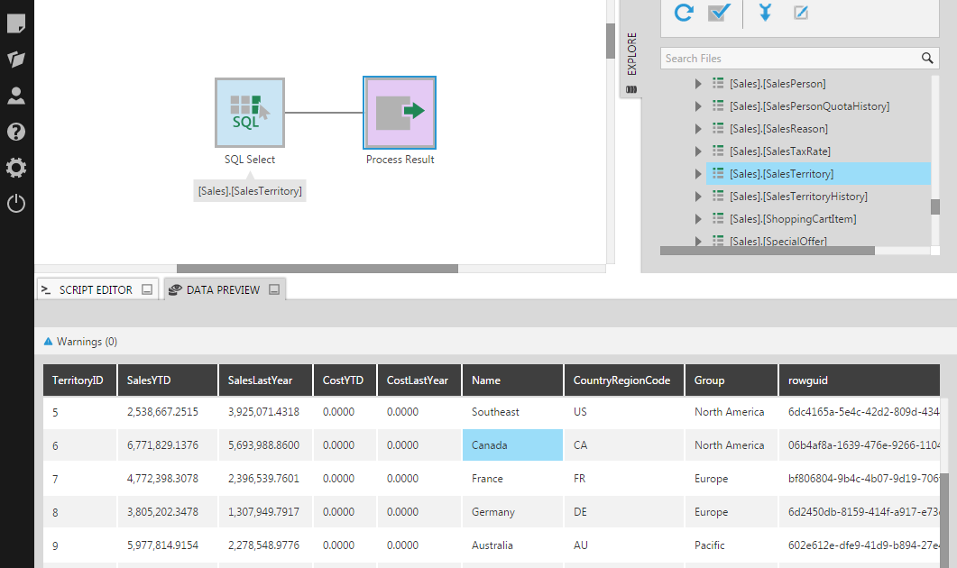The height and width of the screenshot is (568, 957).
Task: Click the [Sales].[SalesTerritory] label under SQL Select
Action: 250,191
